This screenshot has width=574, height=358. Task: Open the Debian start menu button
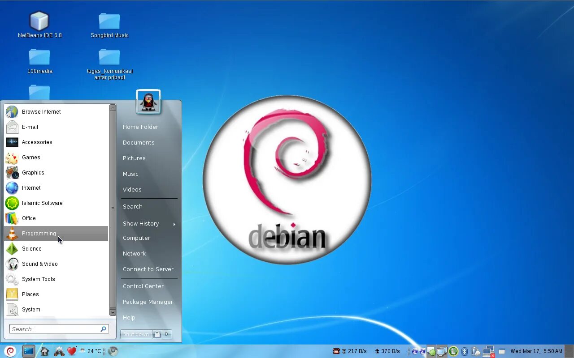click(x=10, y=351)
